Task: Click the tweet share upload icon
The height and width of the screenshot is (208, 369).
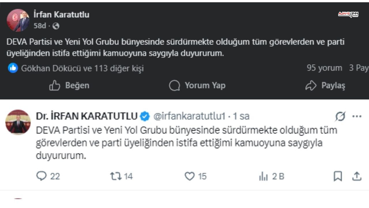Action: (x=357, y=176)
